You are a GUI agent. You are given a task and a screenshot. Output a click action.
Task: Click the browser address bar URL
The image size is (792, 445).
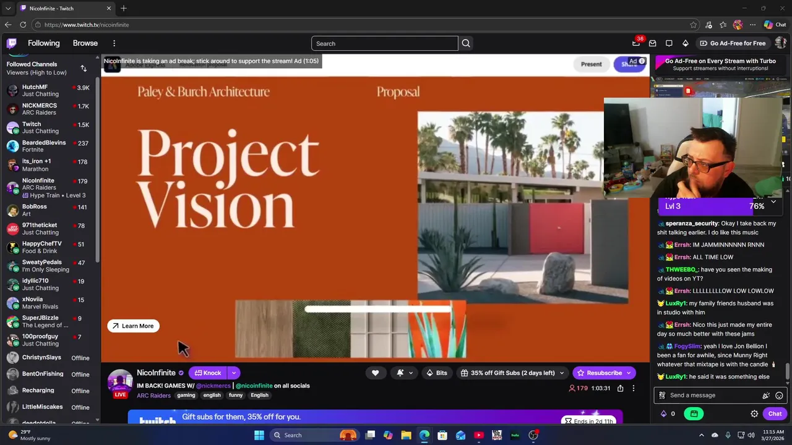[87, 25]
